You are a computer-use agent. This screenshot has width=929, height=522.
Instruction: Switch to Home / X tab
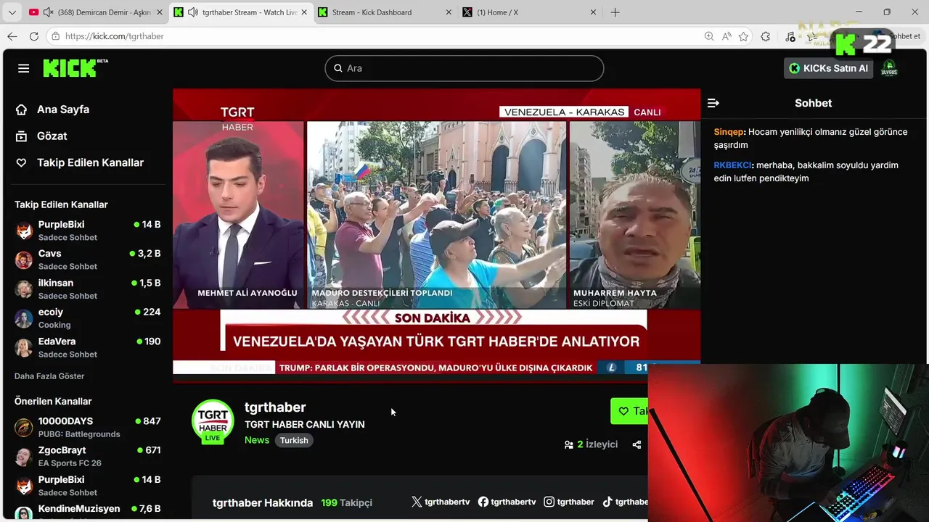(x=531, y=12)
